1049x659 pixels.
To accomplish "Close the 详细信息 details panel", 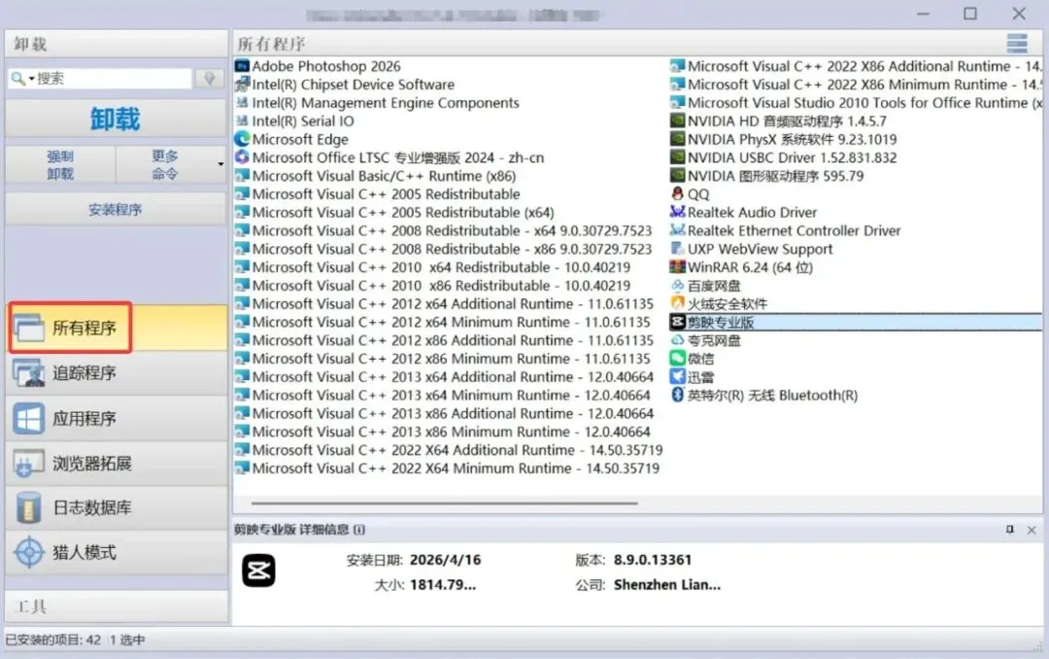I will pos(1032,530).
